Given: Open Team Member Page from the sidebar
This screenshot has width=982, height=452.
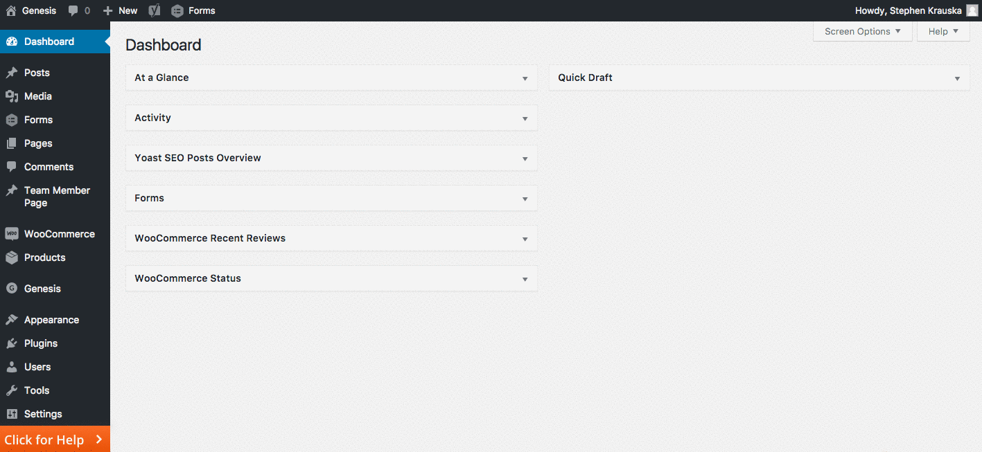Looking at the screenshot, I should (x=12, y=191).
